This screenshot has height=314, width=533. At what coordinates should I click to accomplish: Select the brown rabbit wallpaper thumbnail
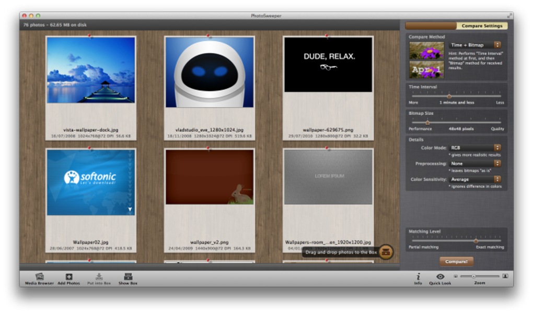[x=210, y=177]
